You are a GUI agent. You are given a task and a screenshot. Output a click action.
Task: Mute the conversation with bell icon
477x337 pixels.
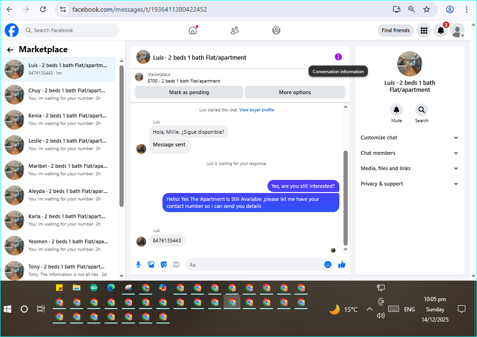pos(396,110)
